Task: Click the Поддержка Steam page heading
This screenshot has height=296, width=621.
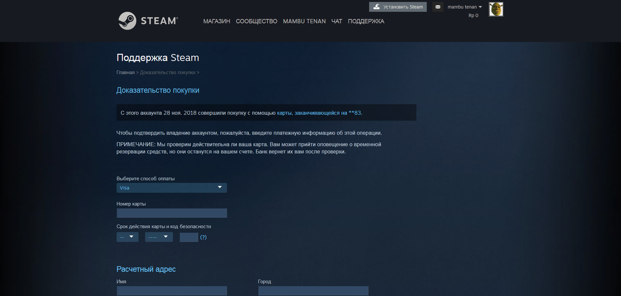Action: [x=158, y=58]
